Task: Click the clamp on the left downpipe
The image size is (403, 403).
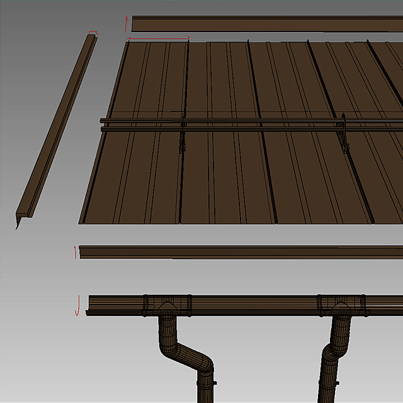Action: tap(207, 383)
